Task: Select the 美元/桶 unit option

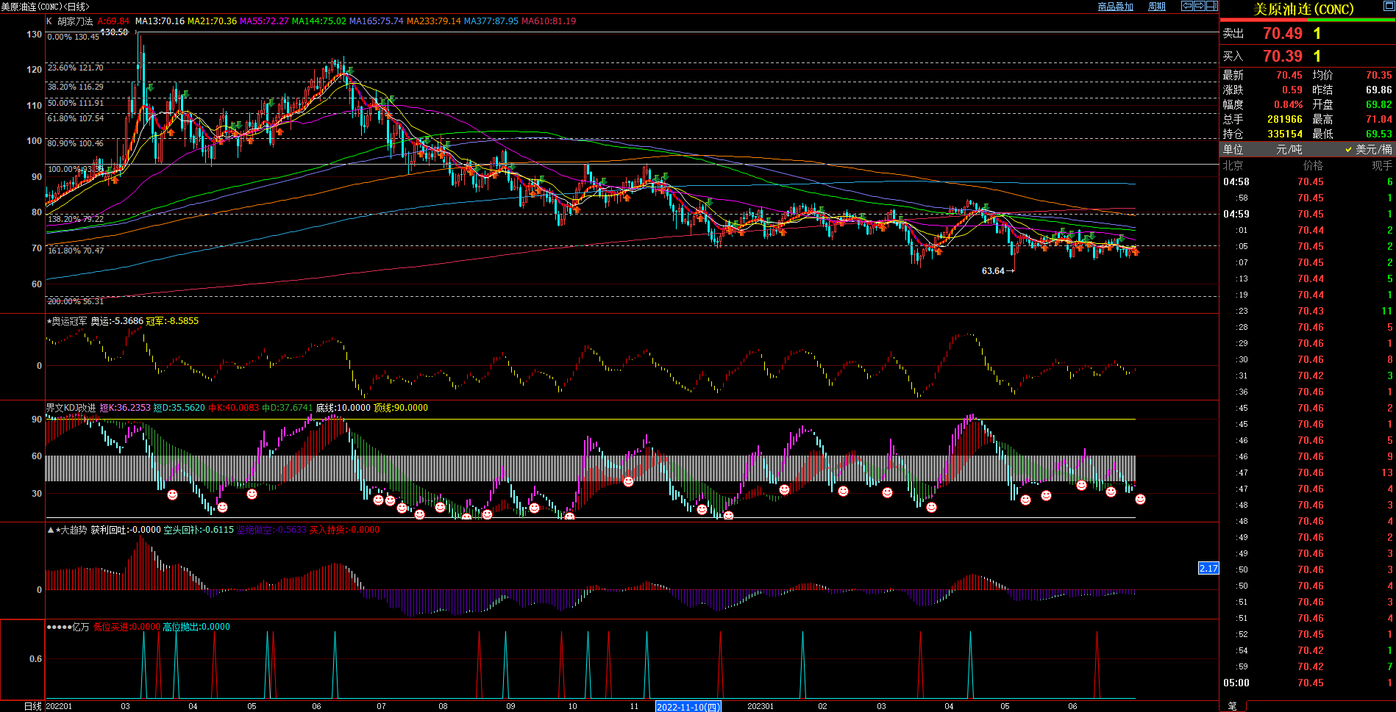Action: coord(1372,149)
